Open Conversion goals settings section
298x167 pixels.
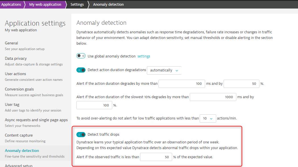[19, 89]
